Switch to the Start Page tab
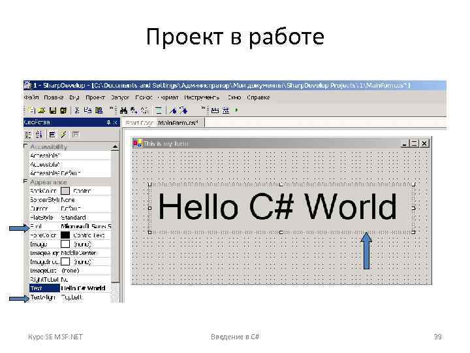The width and height of the screenshot is (470, 353). [x=140, y=123]
